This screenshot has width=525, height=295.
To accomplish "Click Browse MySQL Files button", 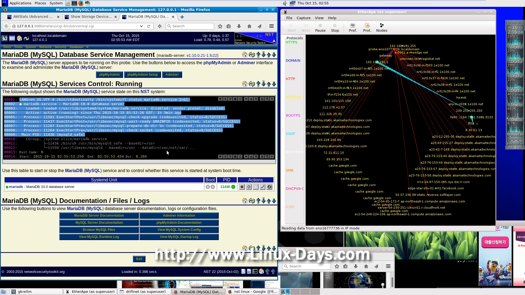I will click(99, 230).
